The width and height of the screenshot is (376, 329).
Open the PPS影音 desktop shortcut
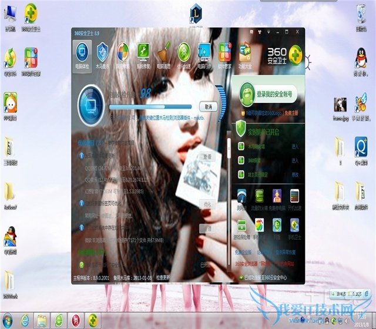pyautogui.click(x=11, y=106)
